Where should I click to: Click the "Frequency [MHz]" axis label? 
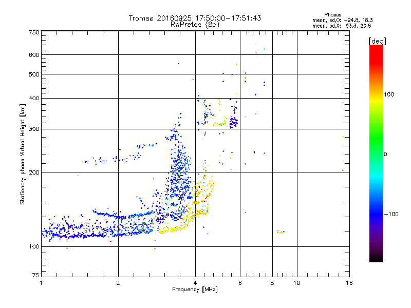coord(195,290)
